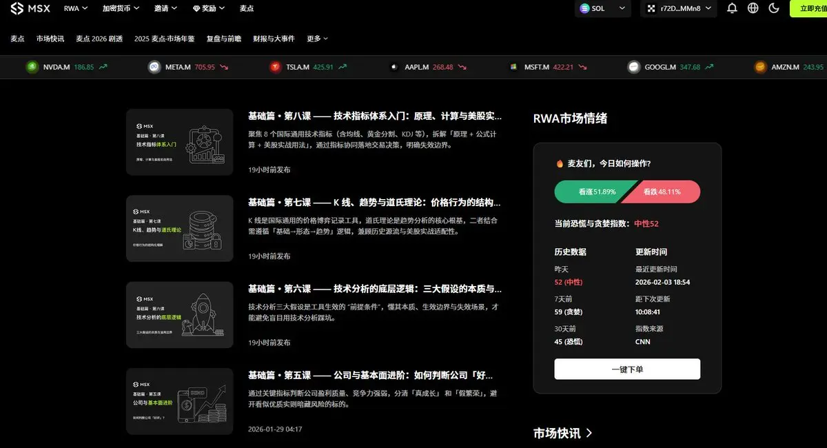
Task: Click the MSX logo icon
Action: click(x=17, y=8)
